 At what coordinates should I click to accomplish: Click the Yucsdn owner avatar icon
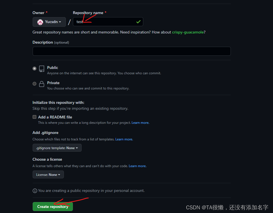click(x=40, y=22)
